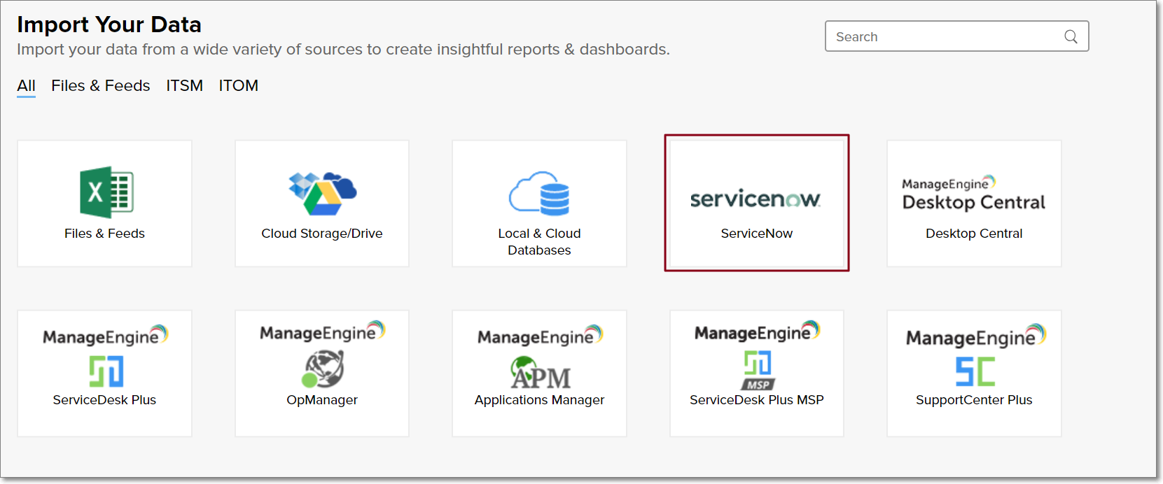The image size is (1163, 484).
Task: Click the servicenow logo
Action: point(755,199)
